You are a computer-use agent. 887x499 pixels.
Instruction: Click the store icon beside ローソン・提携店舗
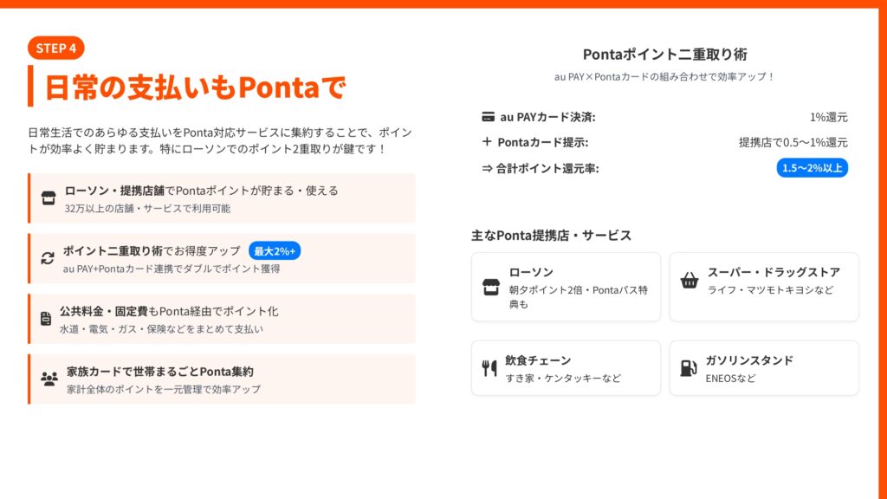tap(49, 198)
